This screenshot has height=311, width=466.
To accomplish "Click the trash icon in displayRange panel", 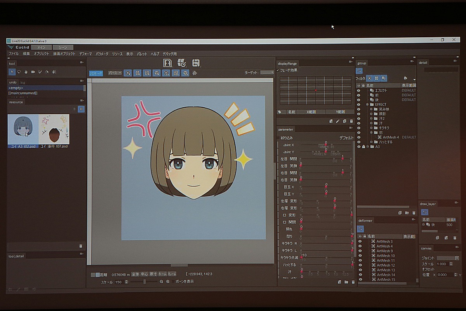I will [x=351, y=121].
